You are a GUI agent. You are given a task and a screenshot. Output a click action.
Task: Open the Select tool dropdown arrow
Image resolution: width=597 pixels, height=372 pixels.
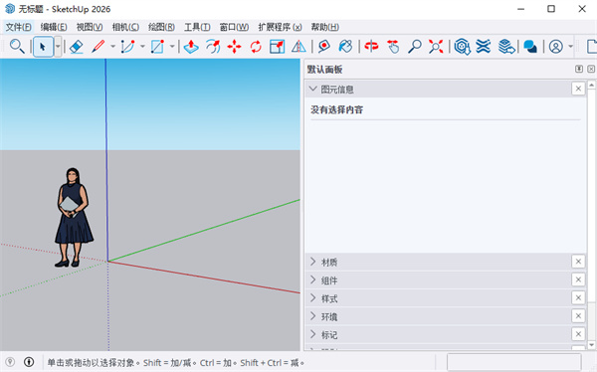[58, 47]
